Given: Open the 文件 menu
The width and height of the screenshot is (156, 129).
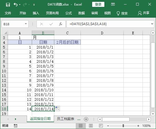Looking at the screenshot, I should [8, 13].
